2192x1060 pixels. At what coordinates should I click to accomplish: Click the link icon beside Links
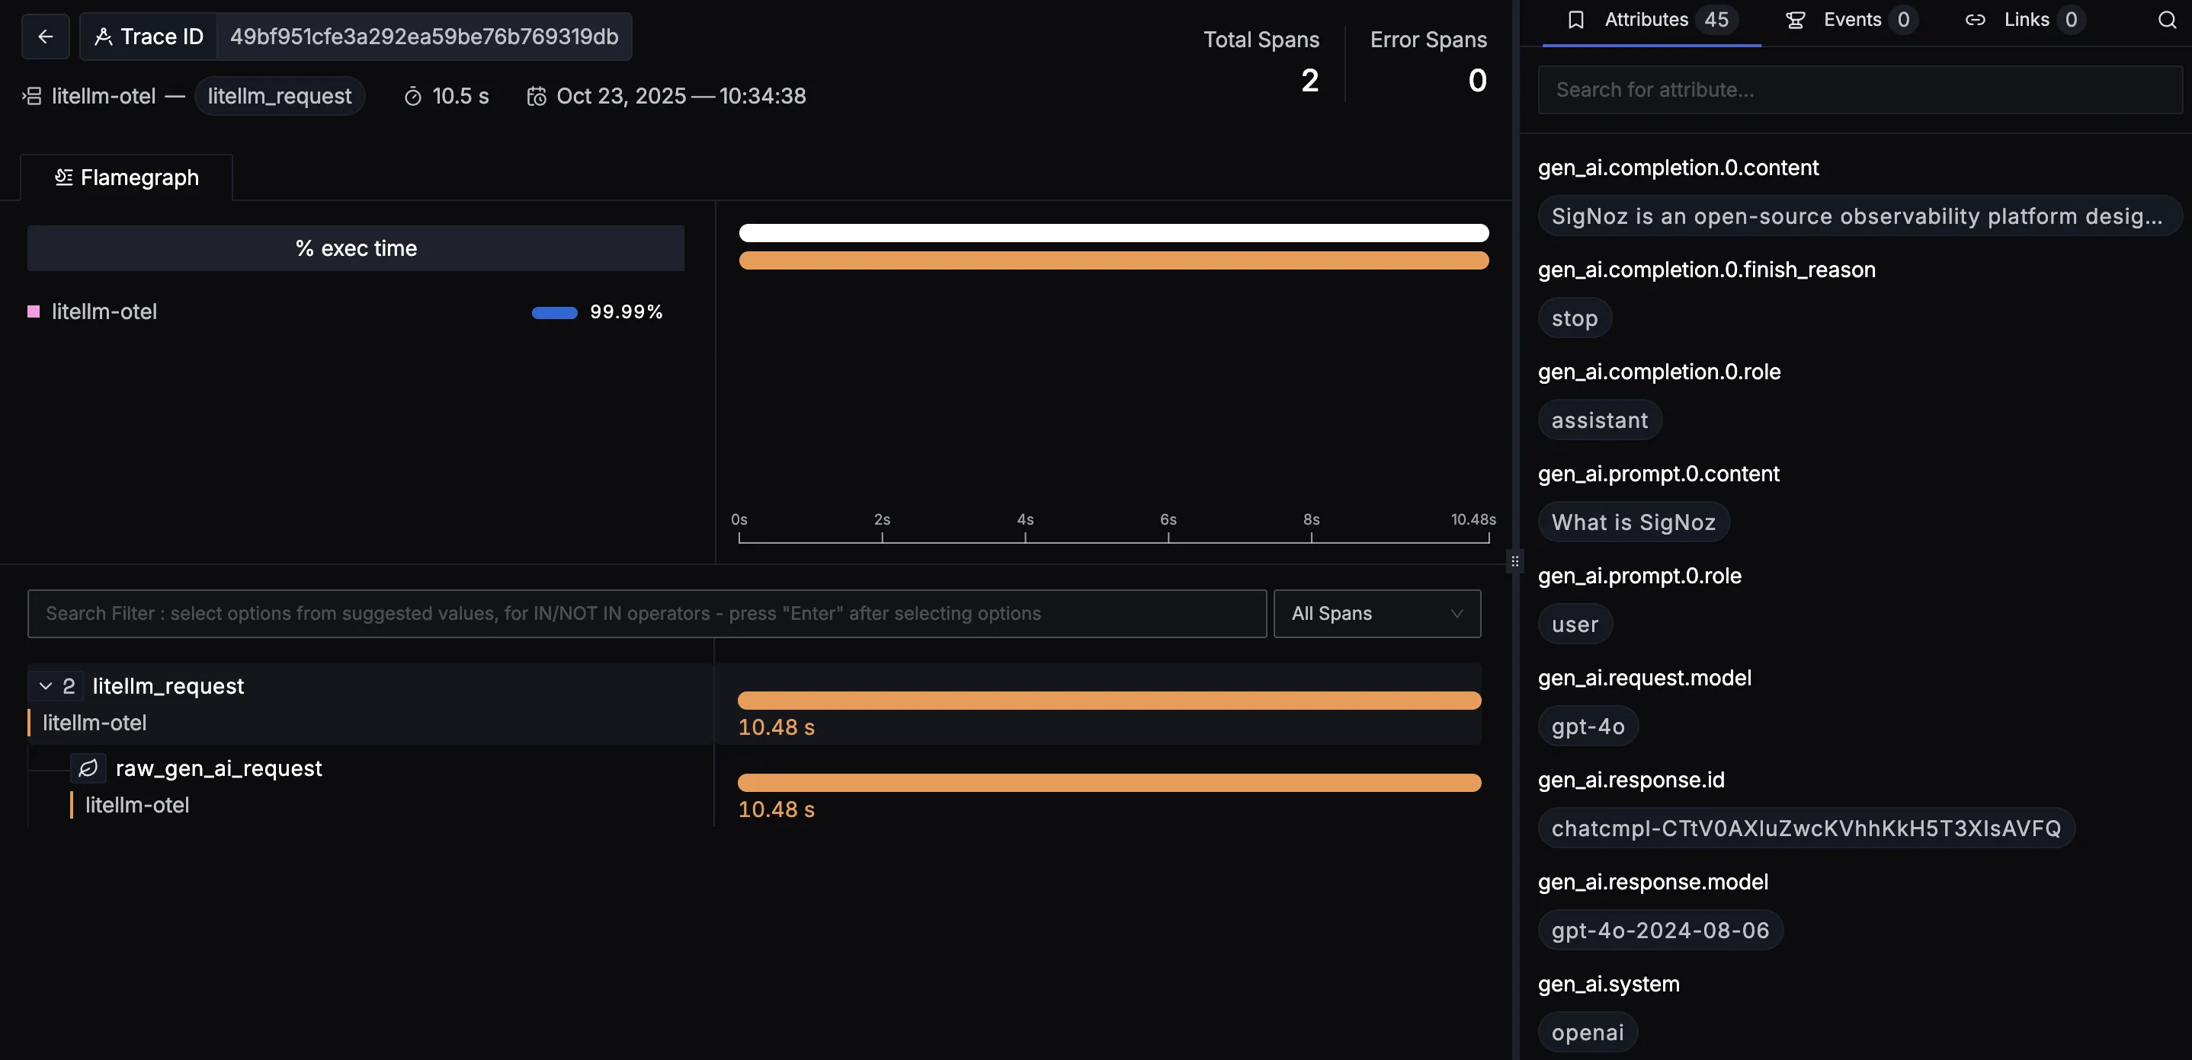(x=1976, y=19)
